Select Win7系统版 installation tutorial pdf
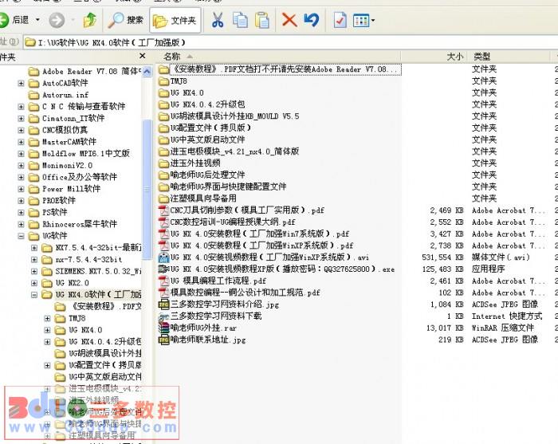This screenshot has width=558, height=444. pos(254,234)
